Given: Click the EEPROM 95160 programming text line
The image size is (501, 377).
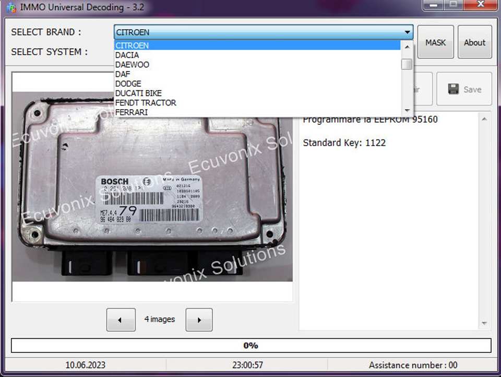Looking at the screenshot, I should (370, 120).
